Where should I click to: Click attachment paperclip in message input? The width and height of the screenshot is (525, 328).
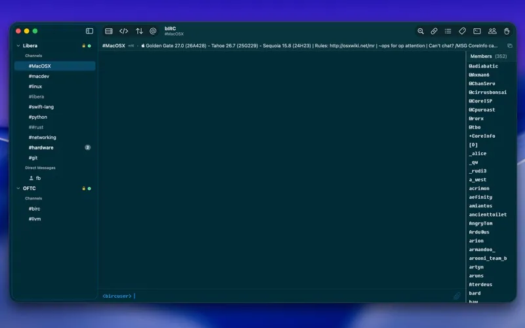click(x=457, y=296)
